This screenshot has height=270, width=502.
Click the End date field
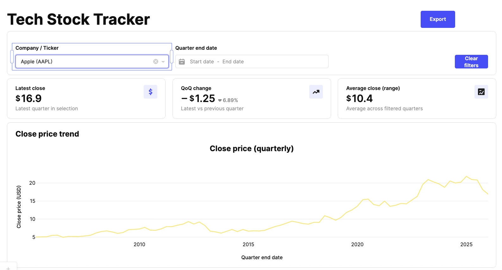tap(233, 62)
